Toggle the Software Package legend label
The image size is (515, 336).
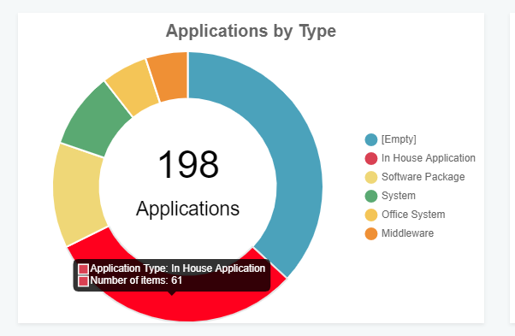(x=423, y=177)
